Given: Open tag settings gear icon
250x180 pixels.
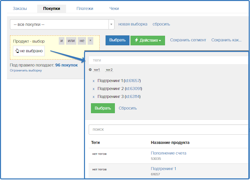Looking at the screenshot, I should coord(90,69).
